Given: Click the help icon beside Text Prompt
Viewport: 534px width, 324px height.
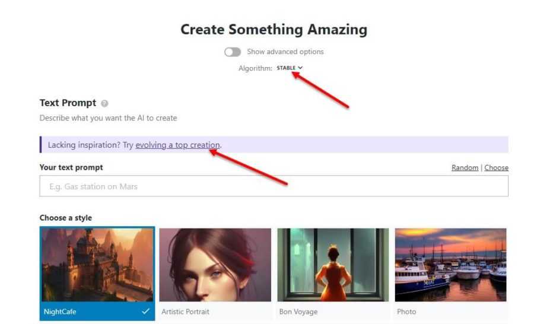Looking at the screenshot, I should 105,104.
